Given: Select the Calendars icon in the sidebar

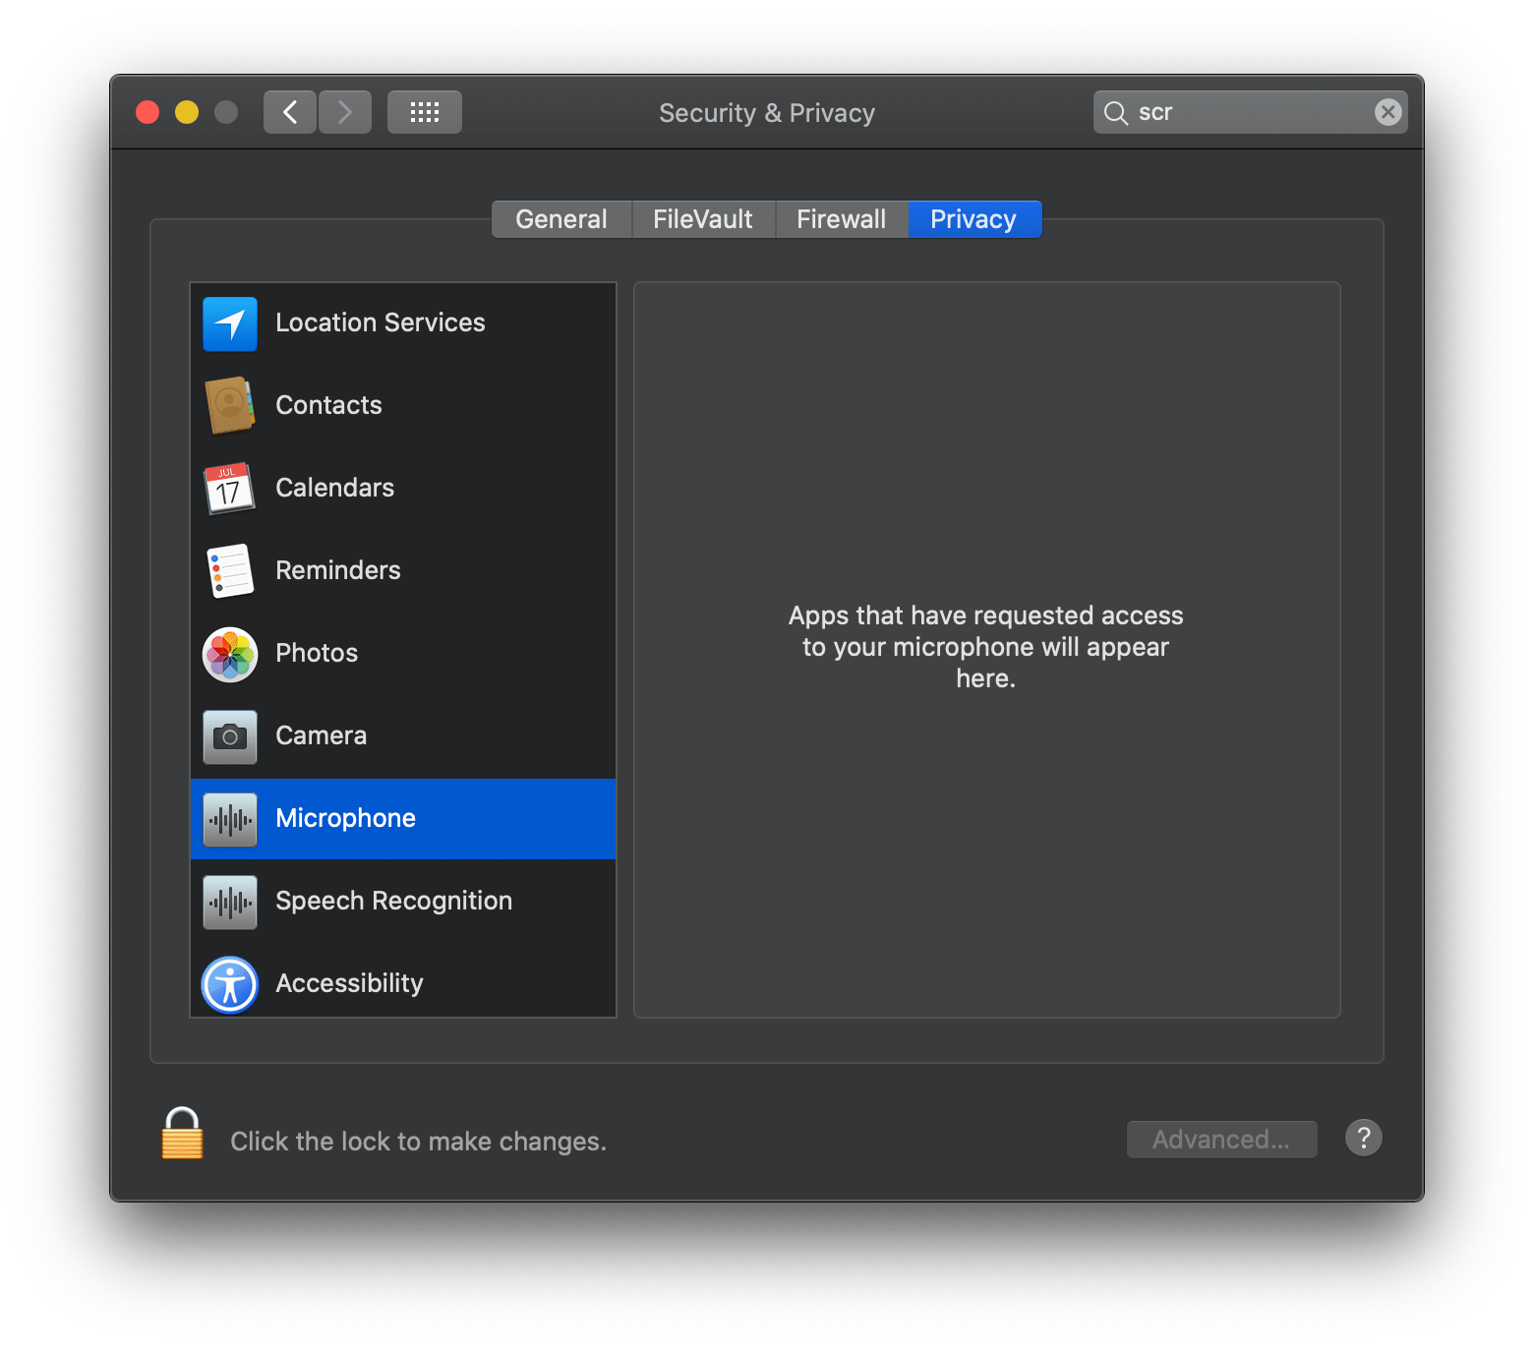Looking at the screenshot, I should pos(228,488).
